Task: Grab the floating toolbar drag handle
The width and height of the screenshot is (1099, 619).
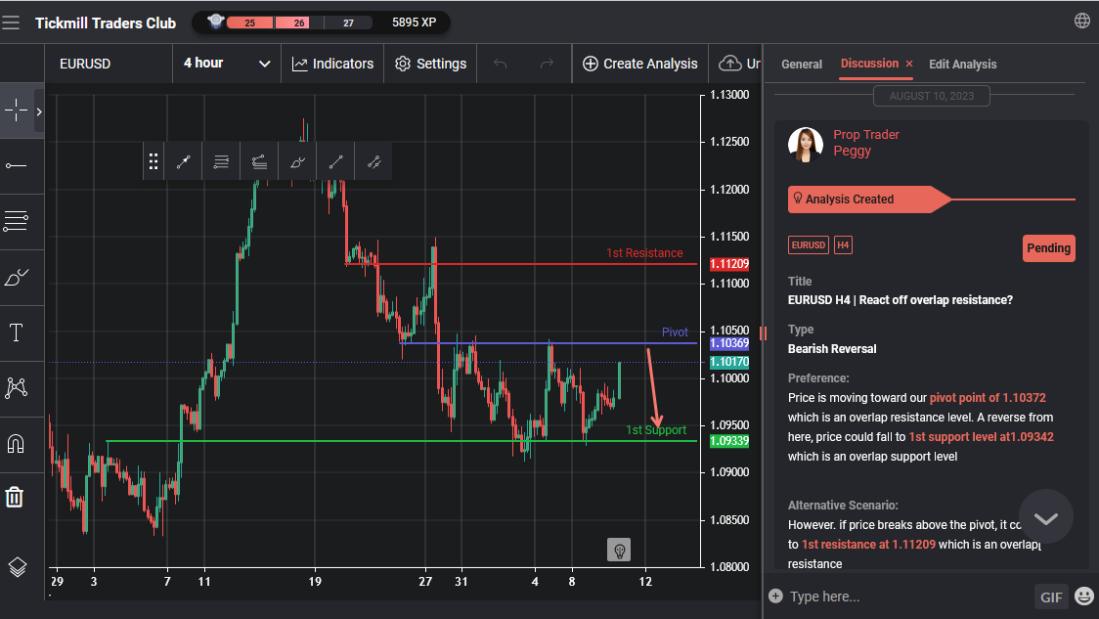Action: pos(154,162)
